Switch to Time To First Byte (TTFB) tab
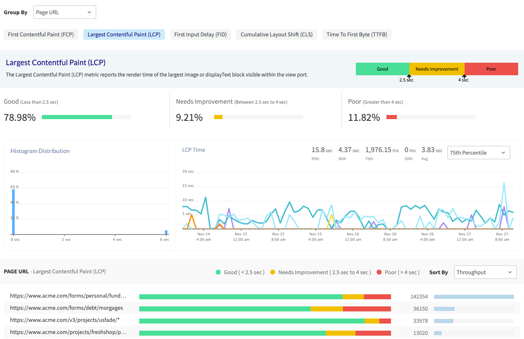The width and height of the screenshot is (524, 339). (357, 34)
